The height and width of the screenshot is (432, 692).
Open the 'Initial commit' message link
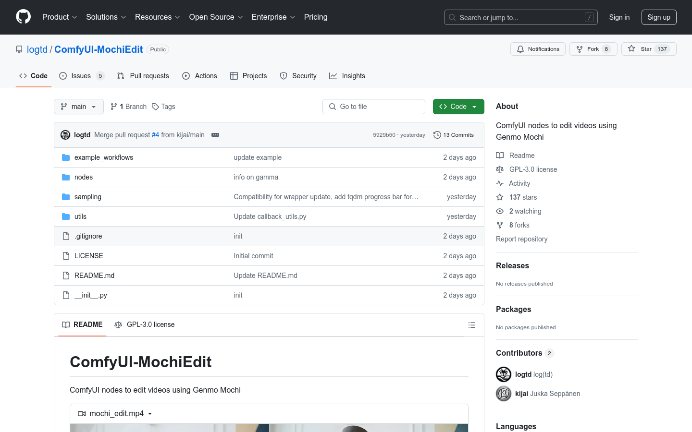click(253, 256)
